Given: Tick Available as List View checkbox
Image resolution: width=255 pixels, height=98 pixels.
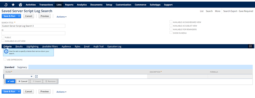Looking at the screenshot, I should pyautogui.click(x=3, y=41).
